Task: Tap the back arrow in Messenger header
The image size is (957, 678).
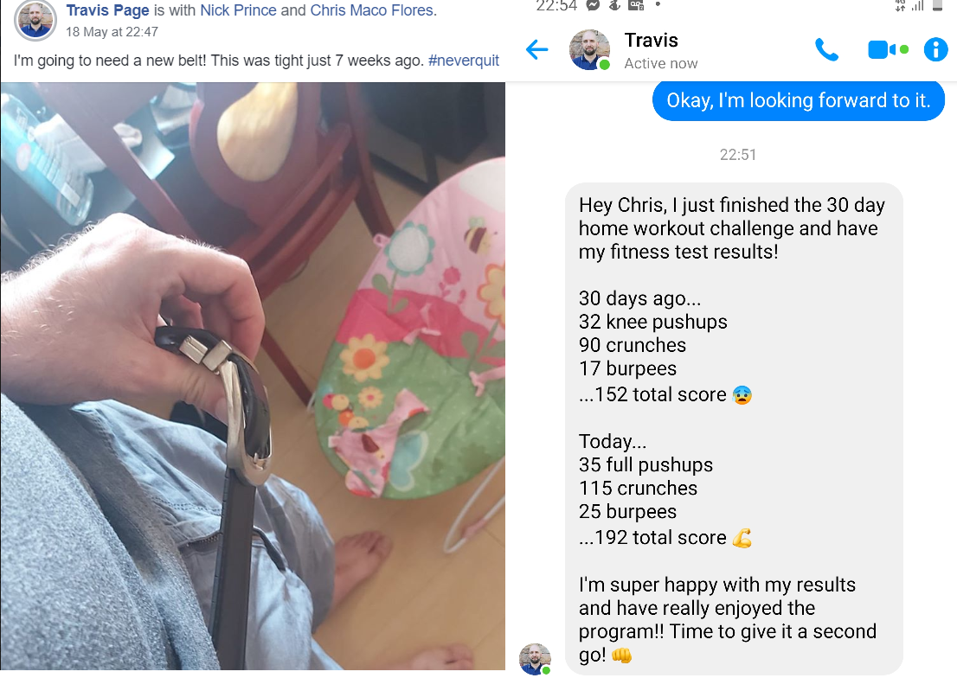Action: point(537,49)
